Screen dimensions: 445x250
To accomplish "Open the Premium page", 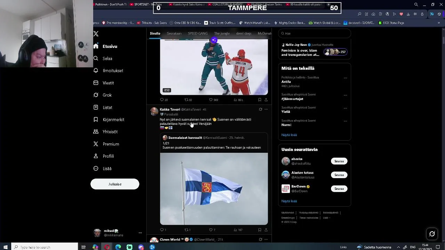I will click(x=106, y=144).
